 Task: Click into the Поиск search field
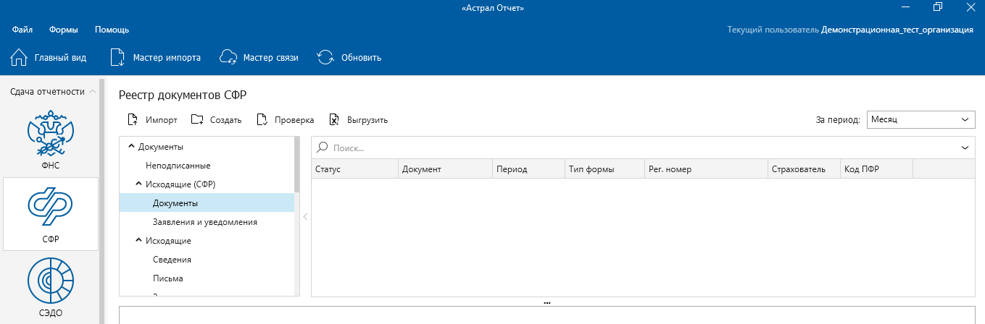pyautogui.click(x=638, y=148)
